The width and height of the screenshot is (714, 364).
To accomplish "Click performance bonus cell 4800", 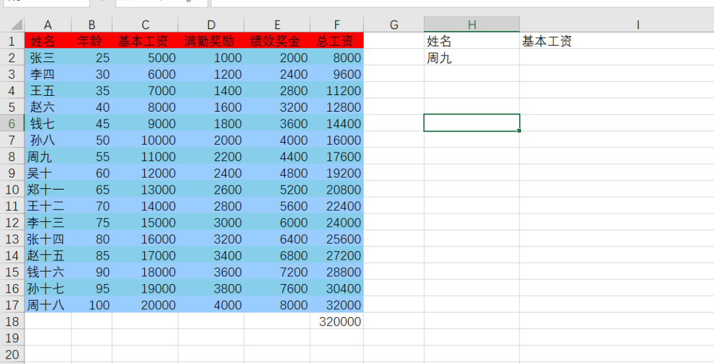I will point(277,173).
